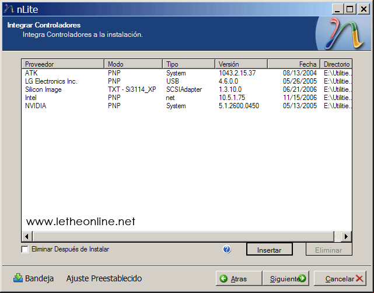This screenshot has width=374, height=293.
Task: Click the nLite logo in title bar
Action: pyautogui.click(x=9, y=9)
